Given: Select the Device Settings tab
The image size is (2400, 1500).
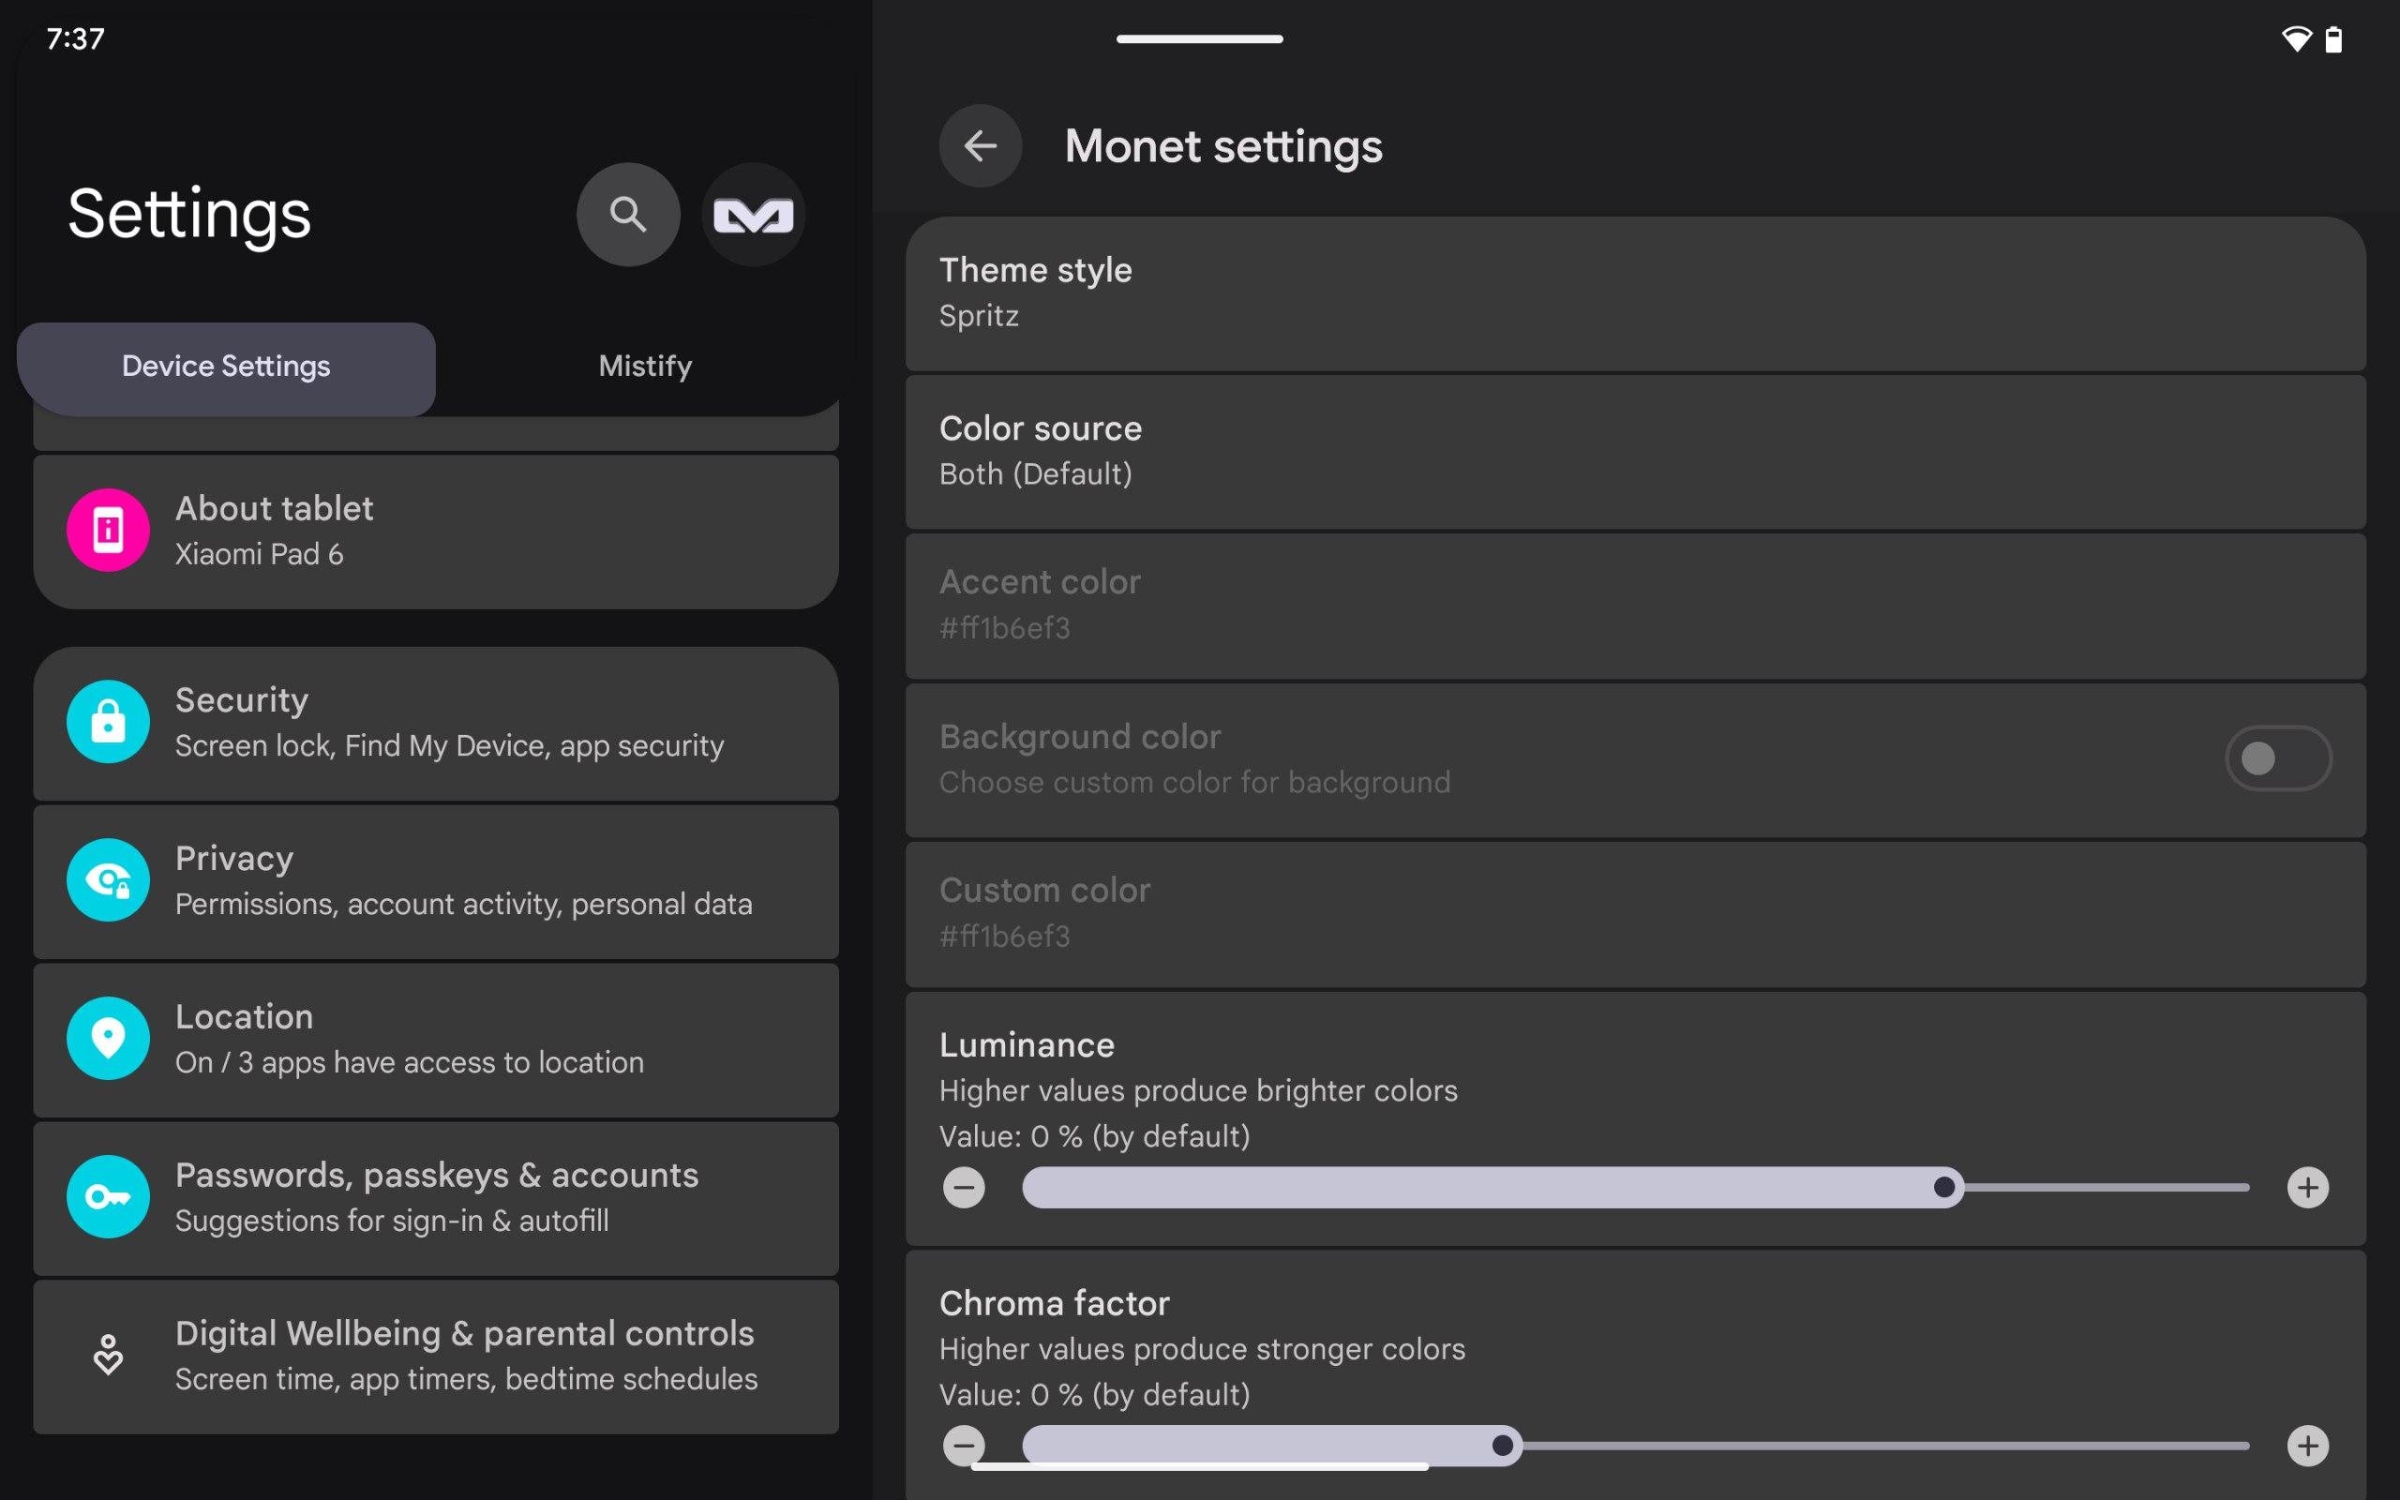Looking at the screenshot, I should coord(226,366).
